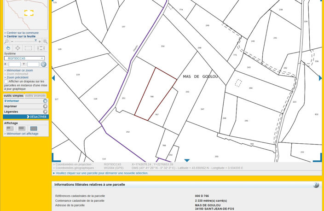
Task: Click the greyed Zoom mémorisé link
Action: pyautogui.click(x=16, y=74)
